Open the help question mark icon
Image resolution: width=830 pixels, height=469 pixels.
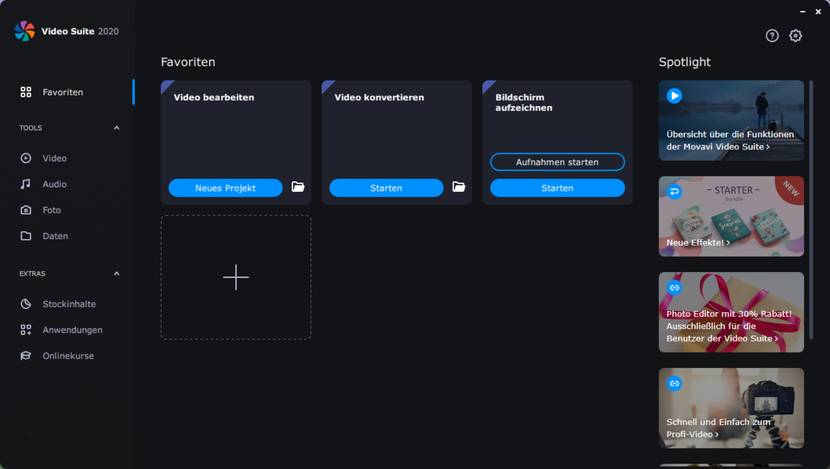pos(772,35)
